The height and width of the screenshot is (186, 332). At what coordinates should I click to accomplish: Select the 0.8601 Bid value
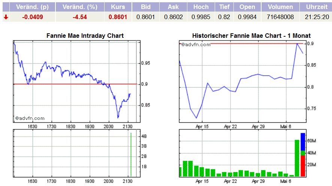click(x=146, y=17)
